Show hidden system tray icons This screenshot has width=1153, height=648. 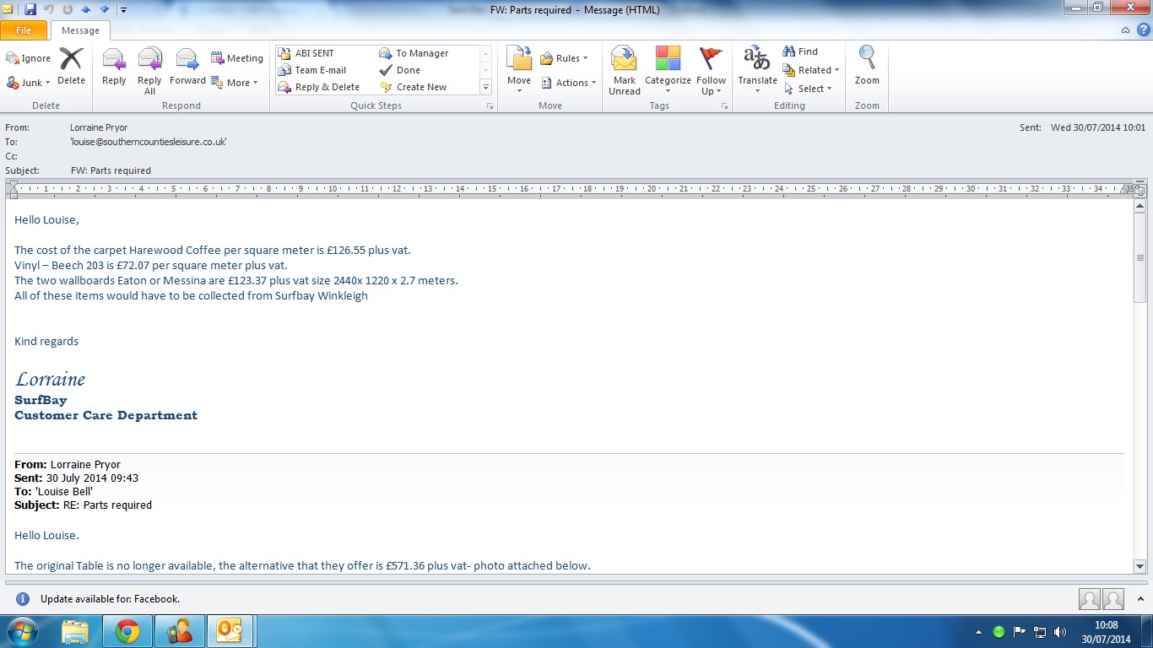tap(978, 632)
